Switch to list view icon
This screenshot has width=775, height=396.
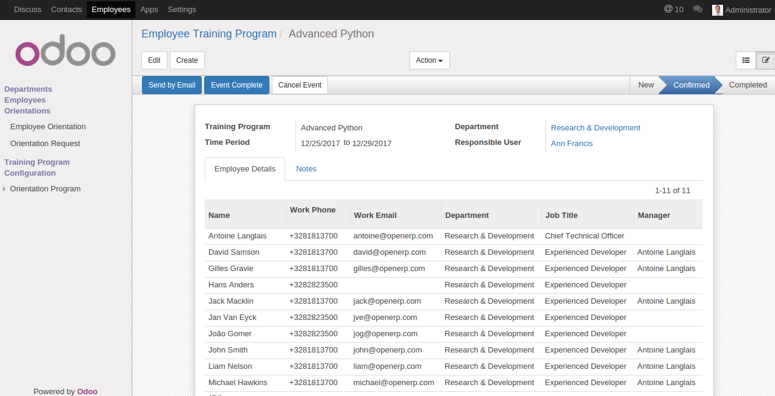tap(746, 60)
